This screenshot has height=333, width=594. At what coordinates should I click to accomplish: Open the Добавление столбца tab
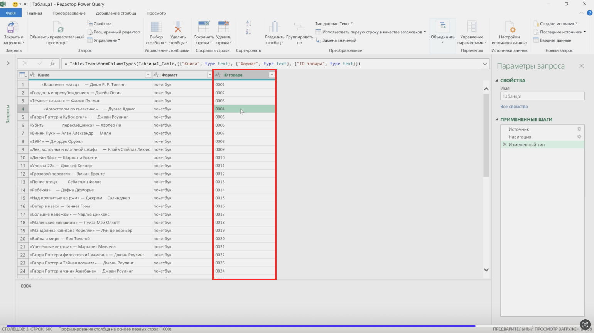pyautogui.click(x=116, y=13)
